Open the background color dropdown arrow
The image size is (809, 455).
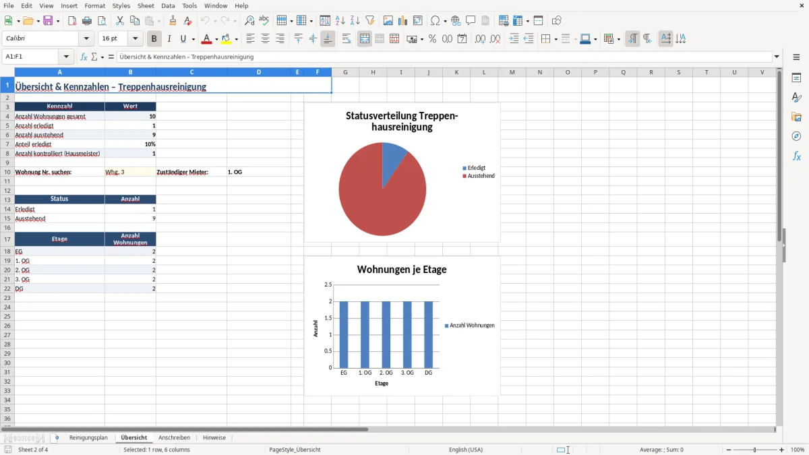click(236, 39)
